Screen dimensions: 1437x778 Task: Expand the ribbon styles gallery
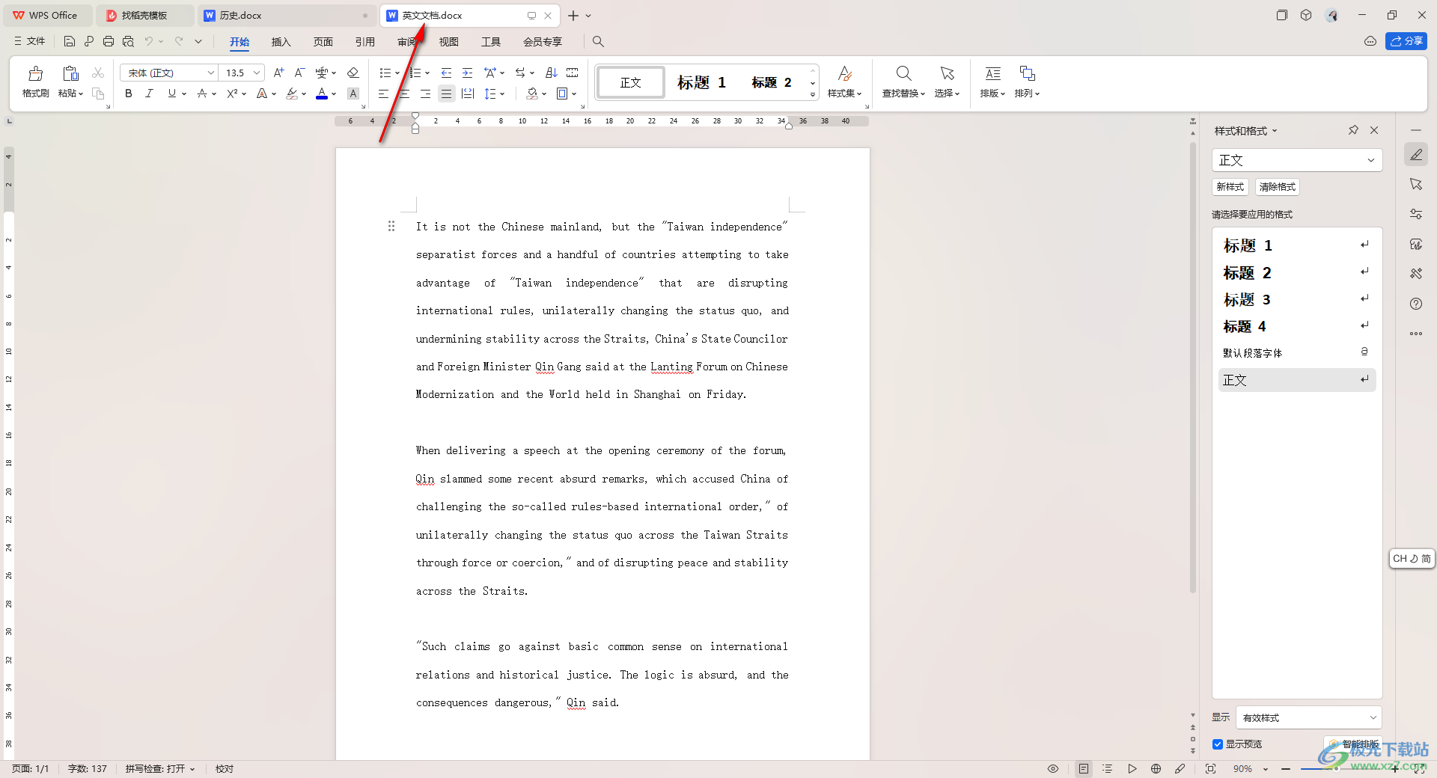[813, 95]
